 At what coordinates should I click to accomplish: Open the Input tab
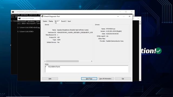(69, 21)
